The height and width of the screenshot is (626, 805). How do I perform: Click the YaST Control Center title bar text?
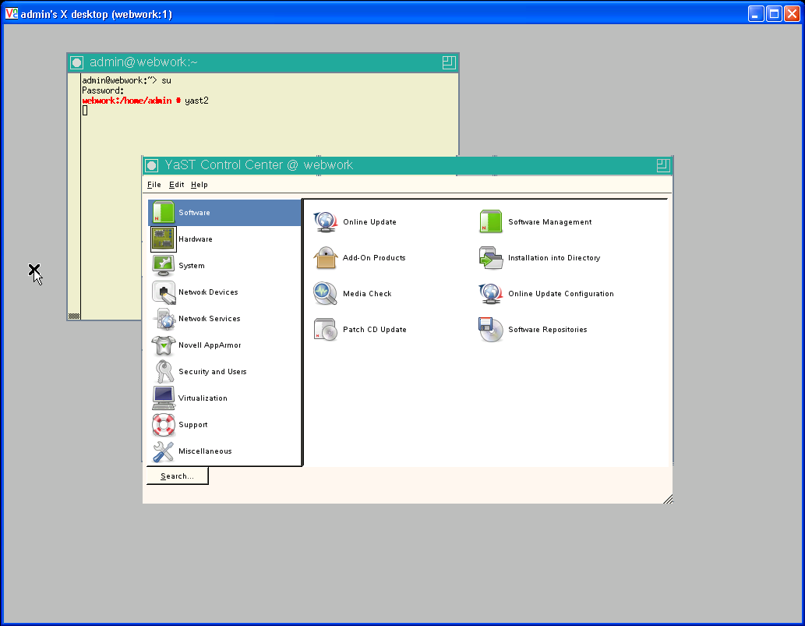pyautogui.click(x=259, y=164)
